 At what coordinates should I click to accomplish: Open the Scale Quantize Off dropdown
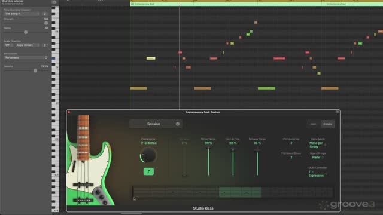coord(8,45)
